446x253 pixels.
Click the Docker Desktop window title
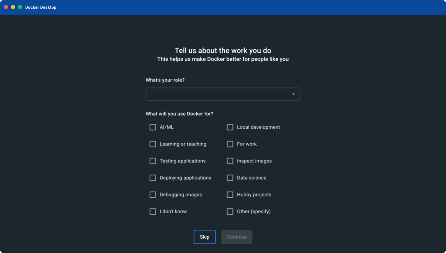41,7
